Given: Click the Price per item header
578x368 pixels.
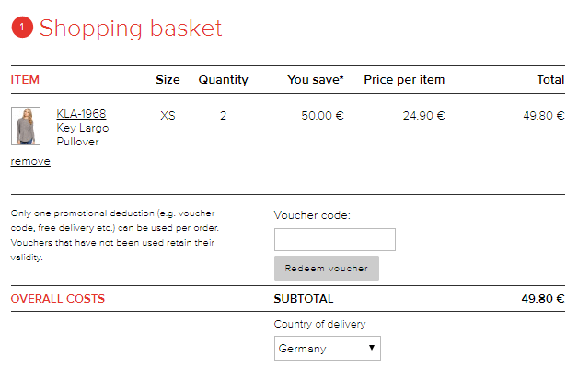Looking at the screenshot, I should pos(404,80).
